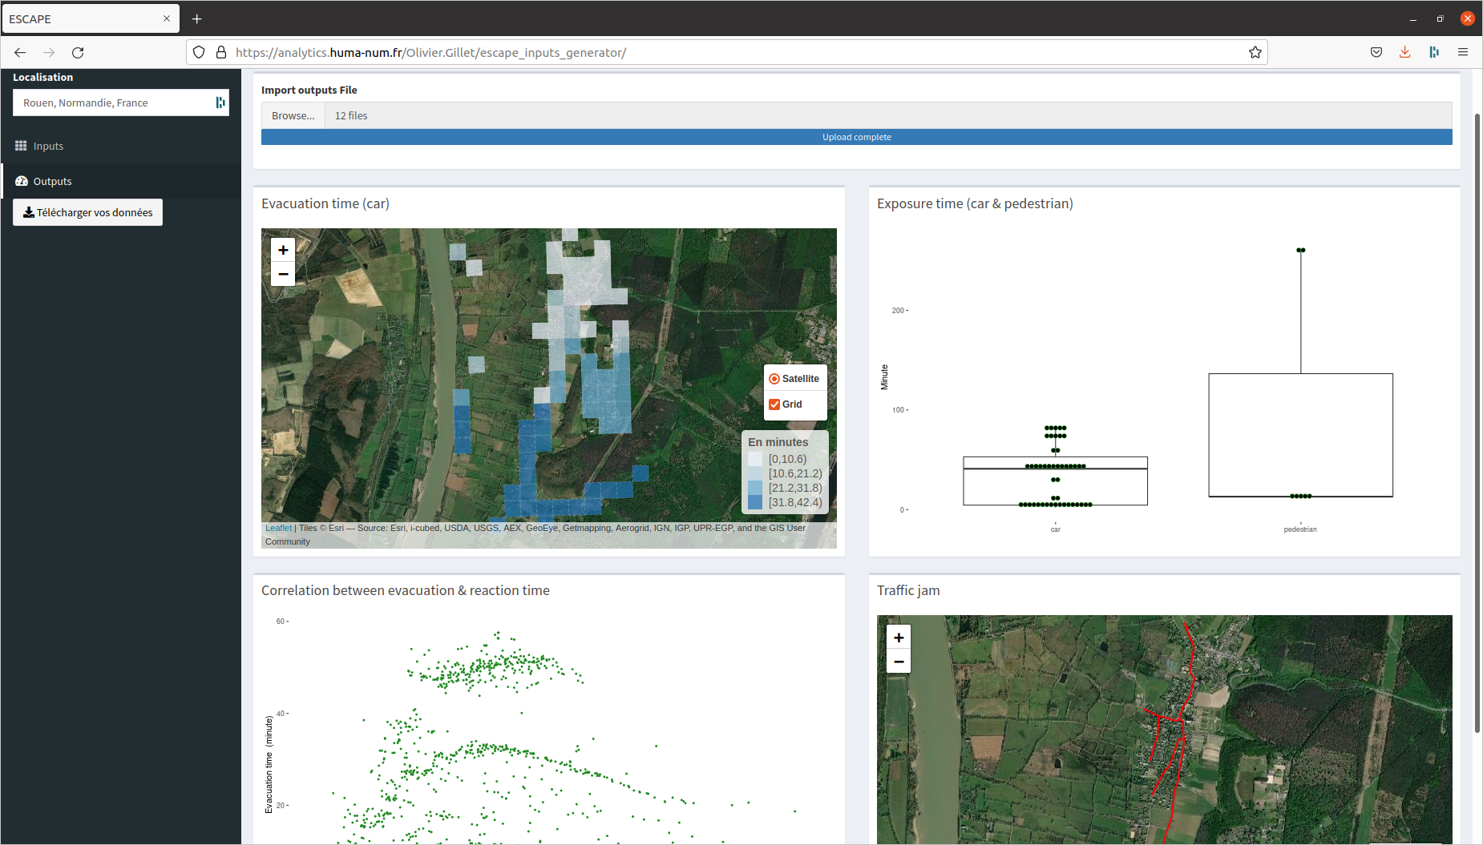Select the Satellite base layer radio
Screen dimensions: 1483x845
click(x=774, y=379)
